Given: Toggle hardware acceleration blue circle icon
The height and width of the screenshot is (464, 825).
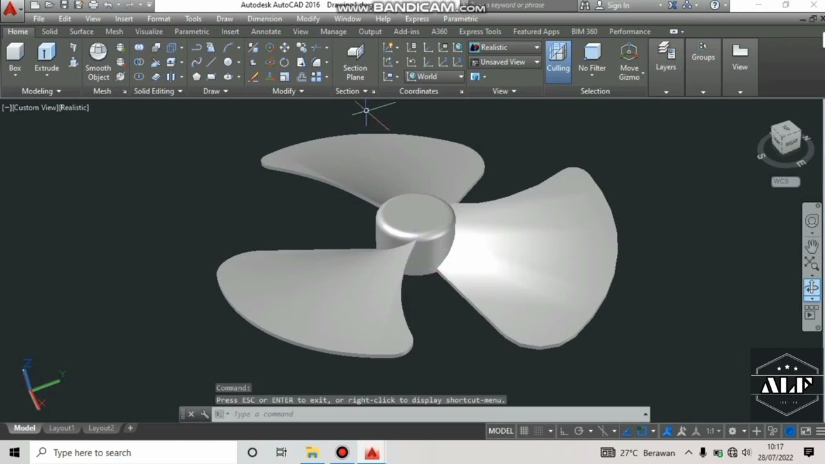Looking at the screenshot, I should [790, 431].
